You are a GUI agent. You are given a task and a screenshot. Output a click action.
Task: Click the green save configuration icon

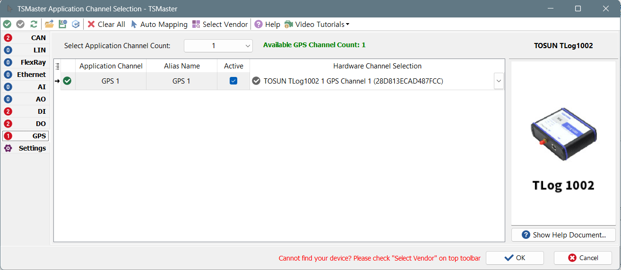62,24
